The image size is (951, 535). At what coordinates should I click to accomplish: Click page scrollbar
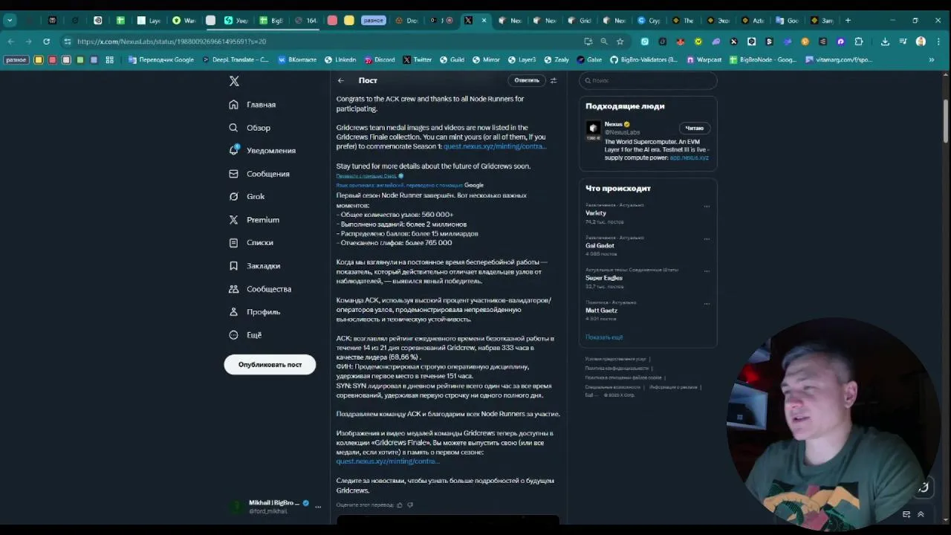point(946,120)
